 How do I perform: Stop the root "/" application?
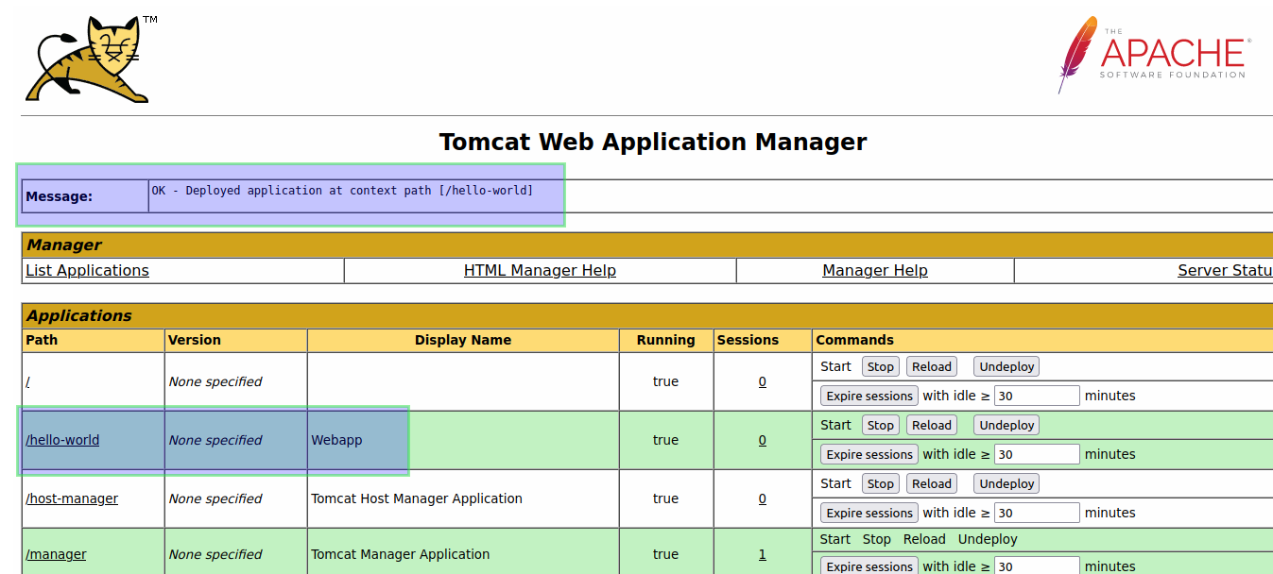pos(880,366)
